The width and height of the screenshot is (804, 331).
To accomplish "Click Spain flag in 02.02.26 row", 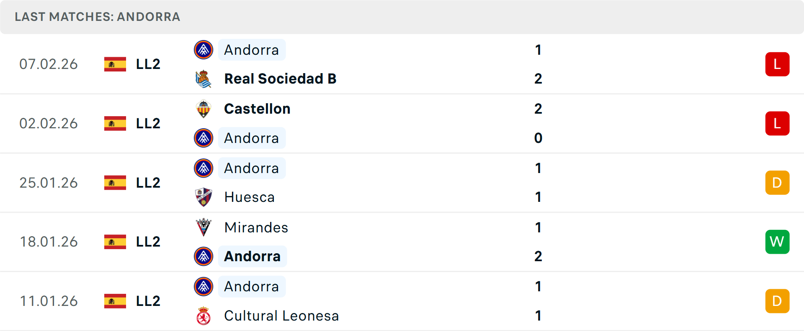I will pos(115,123).
